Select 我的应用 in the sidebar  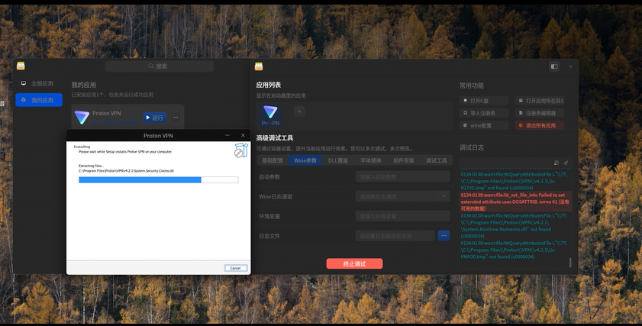click(x=39, y=100)
